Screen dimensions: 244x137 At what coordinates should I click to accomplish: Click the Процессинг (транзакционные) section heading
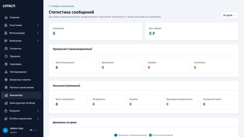[72, 49]
